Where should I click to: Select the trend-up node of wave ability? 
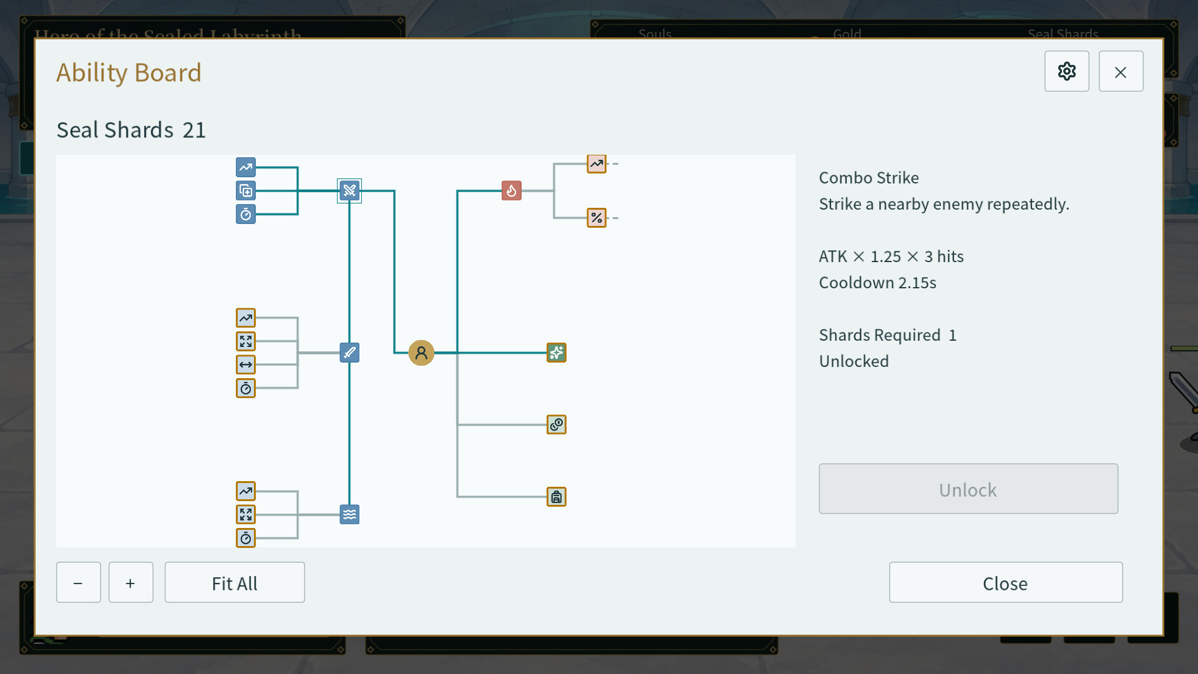[246, 491]
